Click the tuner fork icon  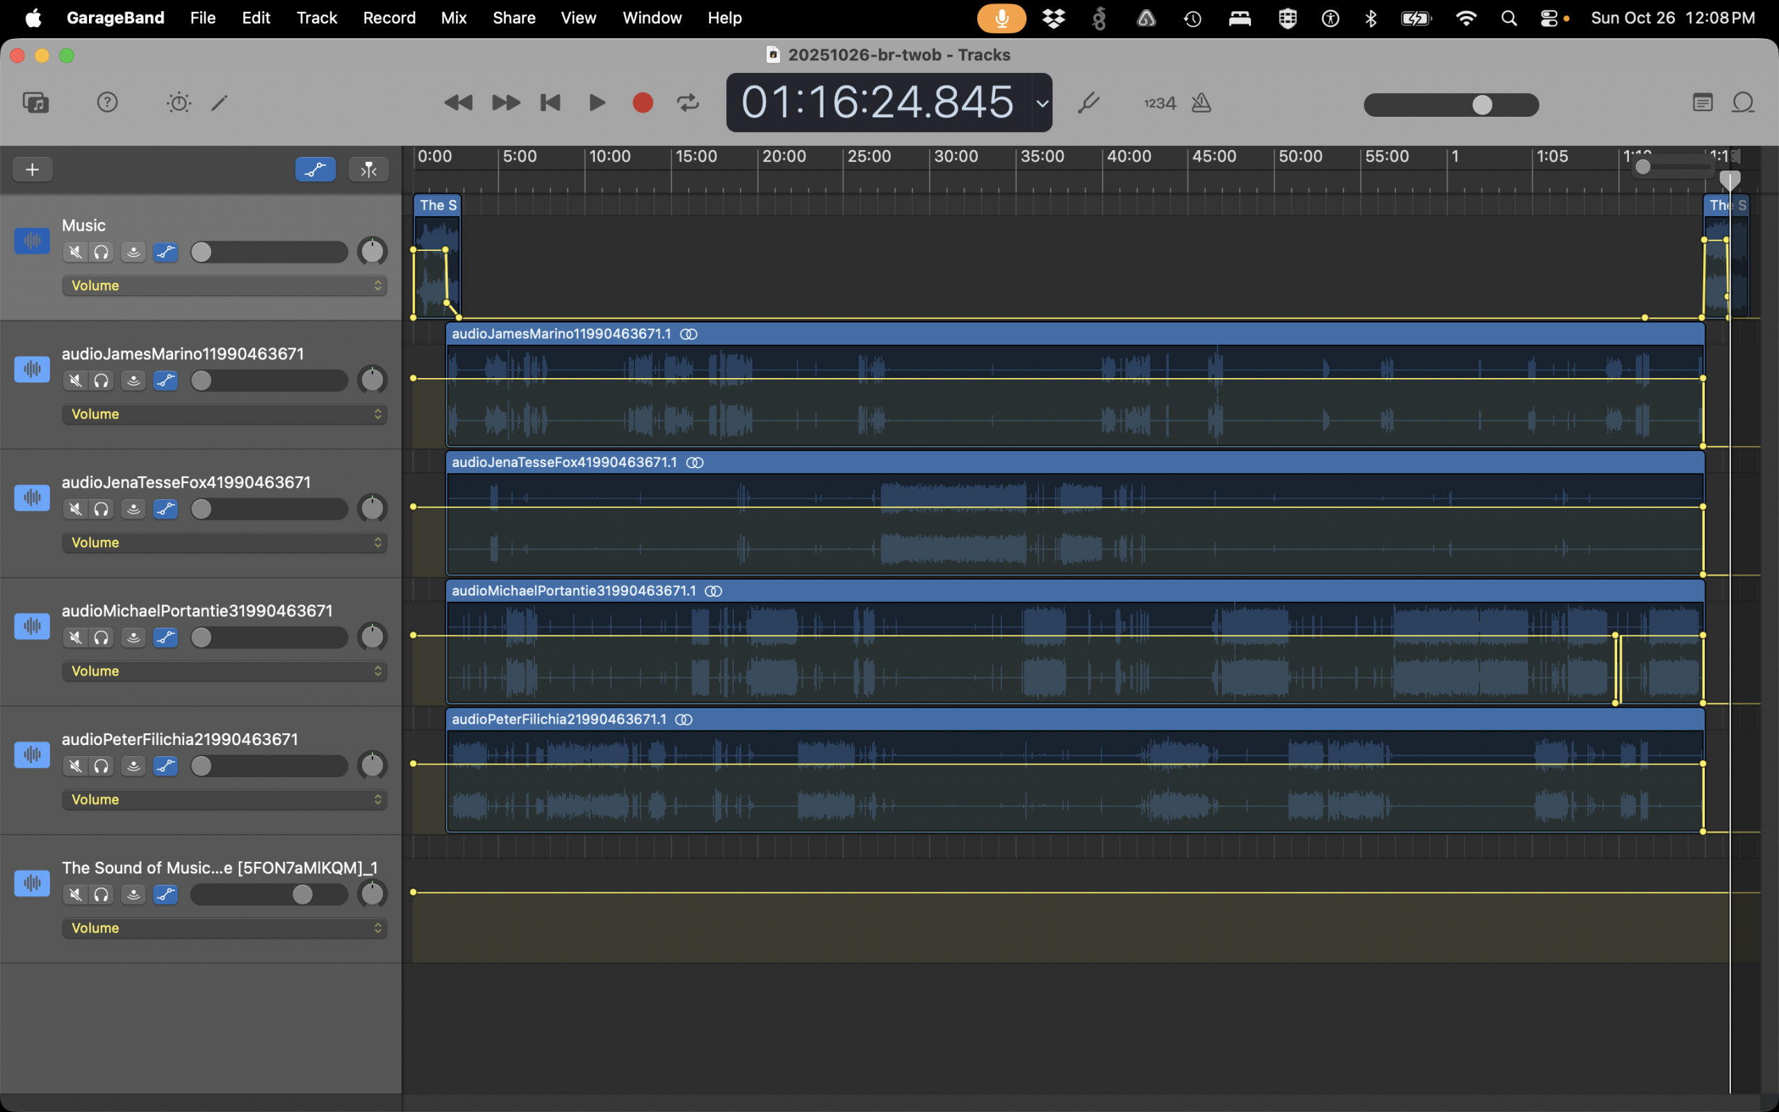pyautogui.click(x=1089, y=102)
